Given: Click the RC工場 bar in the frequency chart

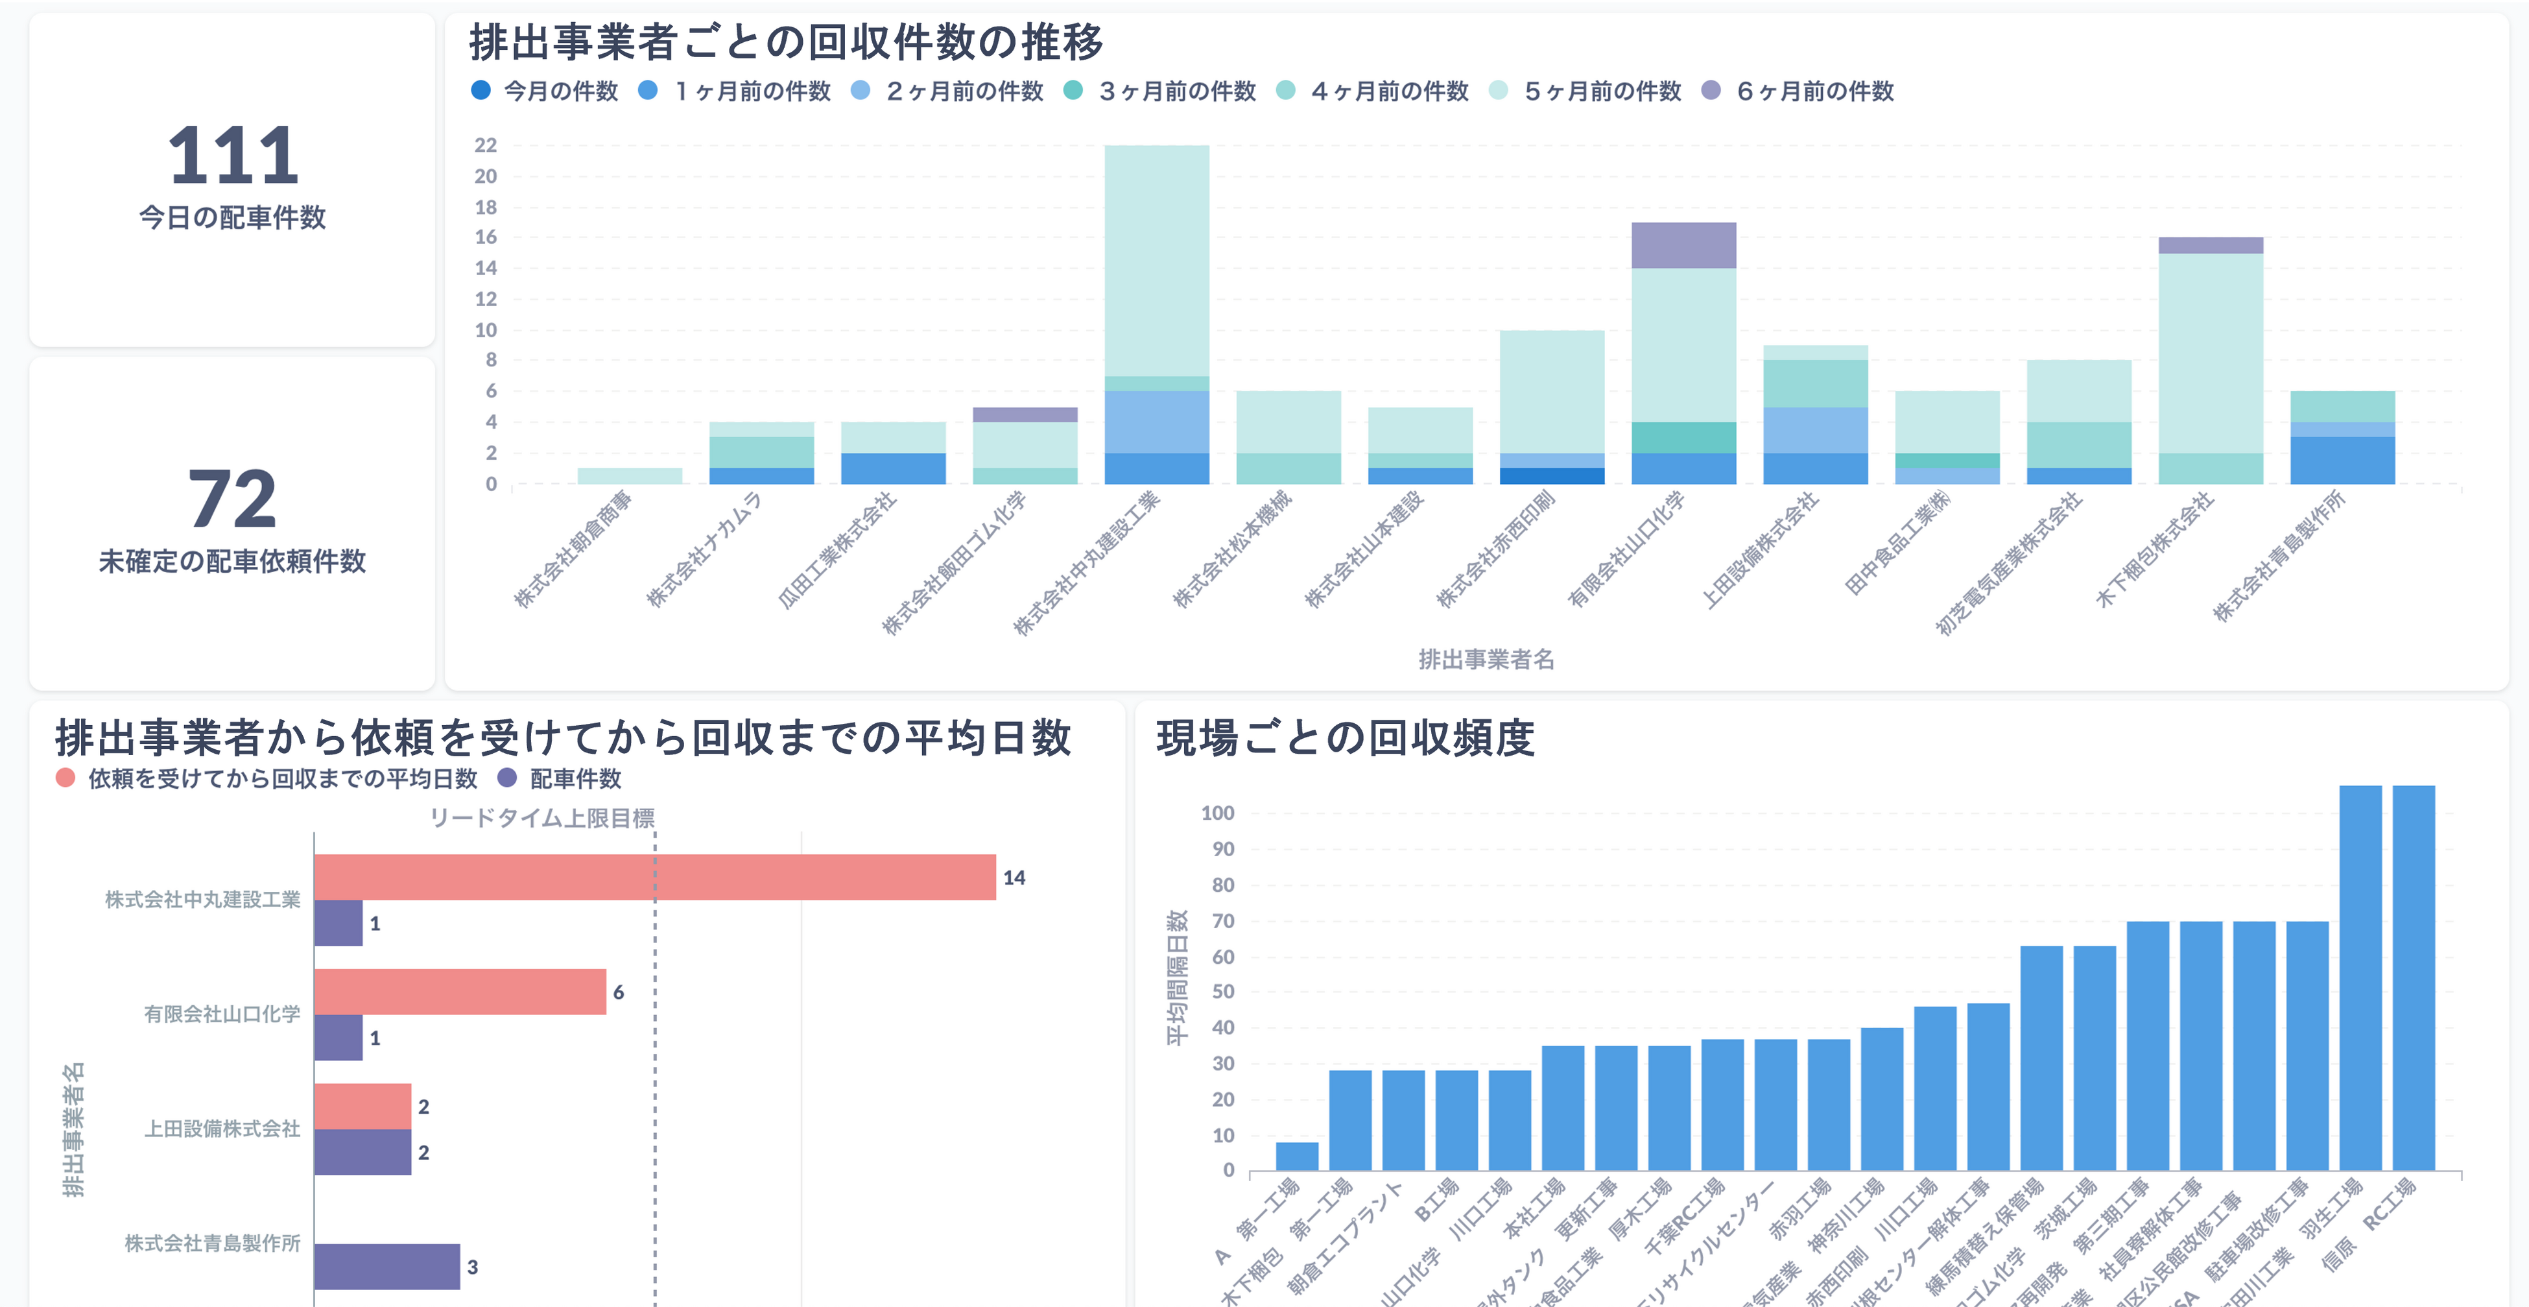Looking at the screenshot, I should coord(2413,977).
